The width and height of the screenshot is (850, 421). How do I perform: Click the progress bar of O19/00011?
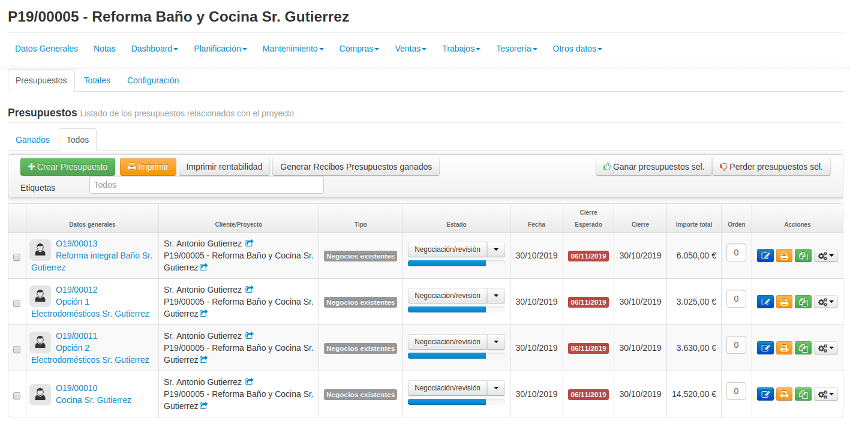click(456, 356)
